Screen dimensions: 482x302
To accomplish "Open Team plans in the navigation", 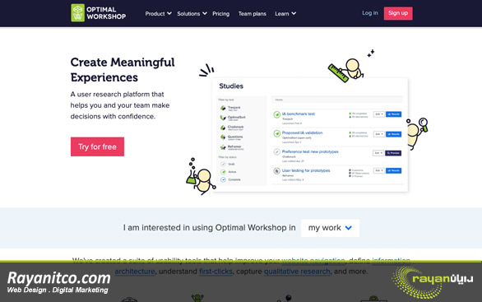I will (252, 13).
